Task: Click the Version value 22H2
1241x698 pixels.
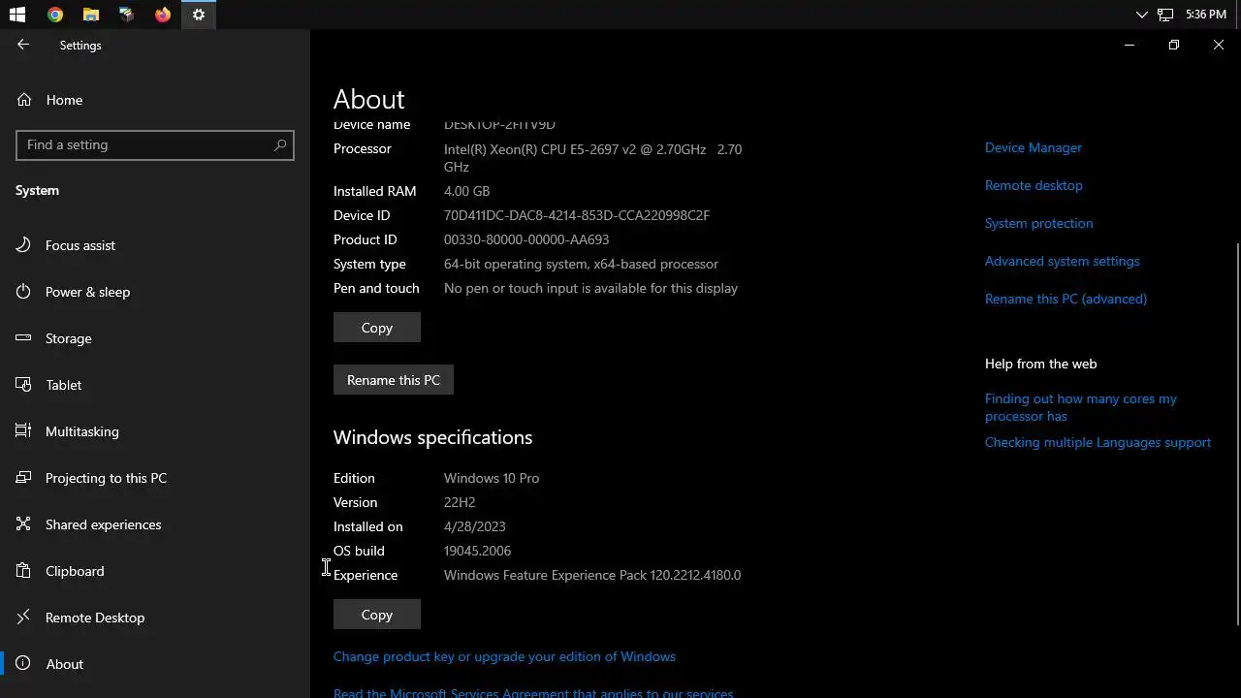Action: (x=460, y=502)
